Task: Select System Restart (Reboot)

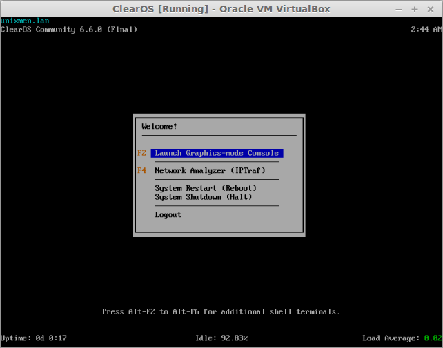Action: (206, 188)
